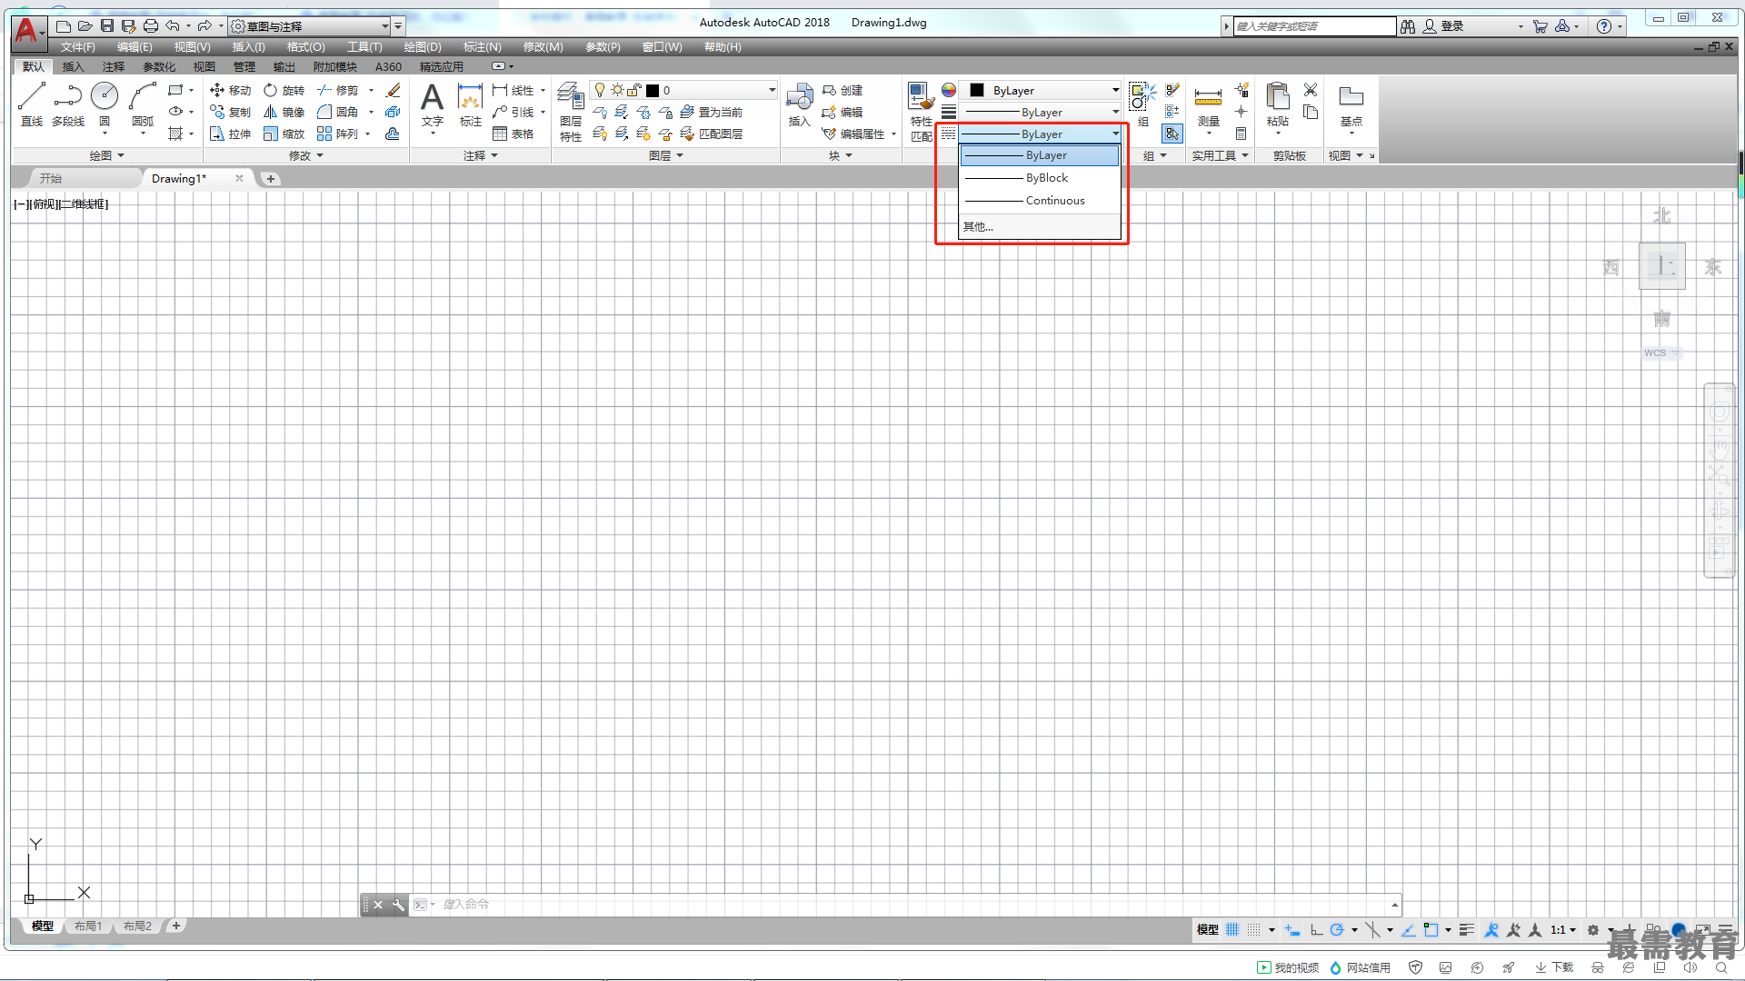This screenshot has height=981, width=1745.
Task: Select the Arc (圆弧) tool
Action: click(x=143, y=104)
